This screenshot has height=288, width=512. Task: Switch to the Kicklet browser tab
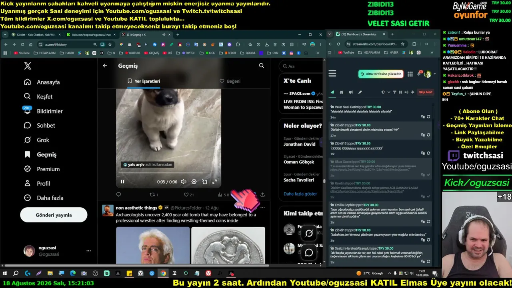pos(35,35)
